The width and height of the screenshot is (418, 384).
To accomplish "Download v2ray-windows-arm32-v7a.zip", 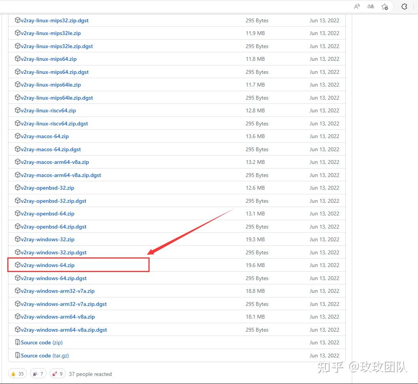I will [58, 291].
